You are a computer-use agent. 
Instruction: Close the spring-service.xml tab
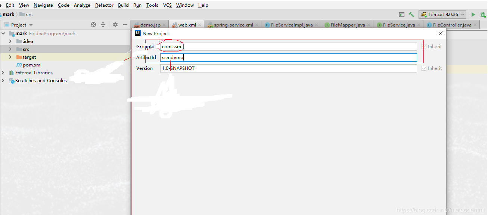[x=257, y=25]
